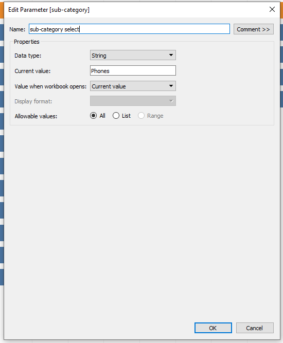The image size is (283, 343).
Task: Click the Value when workbook opens label
Action: click(x=50, y=86)
